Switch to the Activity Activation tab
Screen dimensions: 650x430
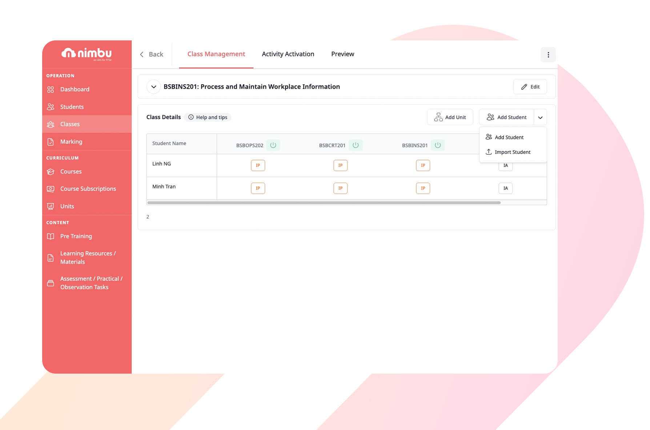(288, 54)
